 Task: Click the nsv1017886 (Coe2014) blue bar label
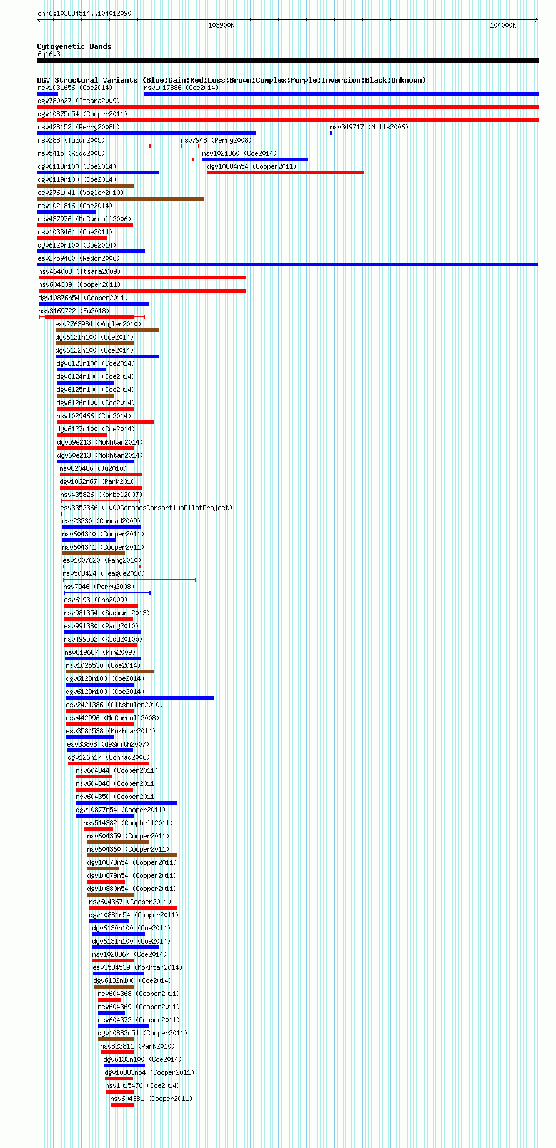click(182, 88)
